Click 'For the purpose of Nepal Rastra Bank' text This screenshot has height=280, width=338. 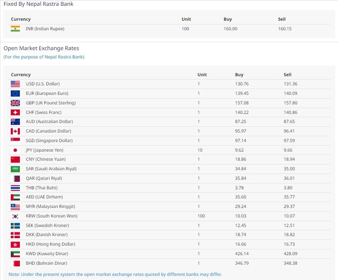tap(44, 57)
